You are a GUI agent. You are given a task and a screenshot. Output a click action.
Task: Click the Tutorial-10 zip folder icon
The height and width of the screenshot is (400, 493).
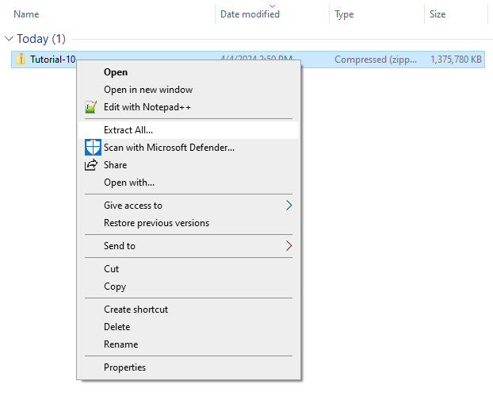click(21, 59)
